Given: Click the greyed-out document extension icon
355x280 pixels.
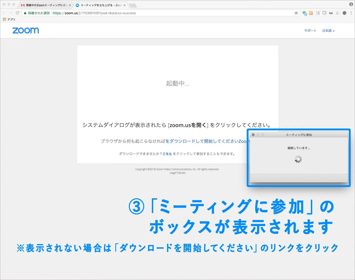Looking at the screenshot, I should [338, 13].
